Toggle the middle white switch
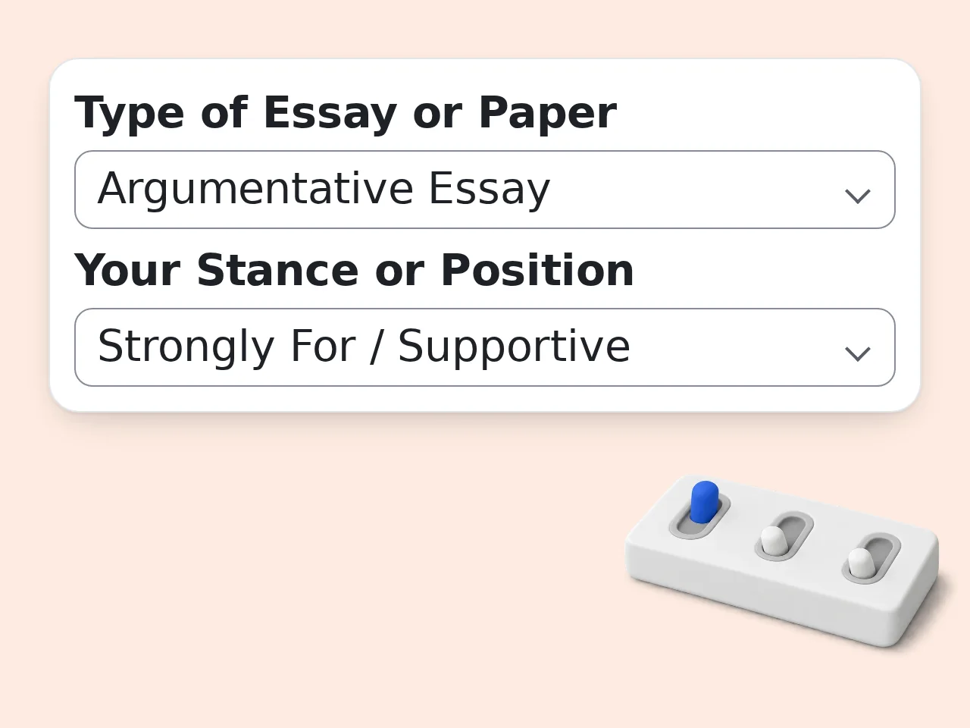Viewport: 970px width, 728px height. click(784, 536)
